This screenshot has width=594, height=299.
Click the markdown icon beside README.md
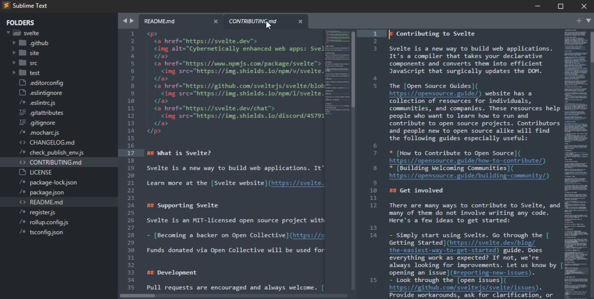tap(23, 202)
